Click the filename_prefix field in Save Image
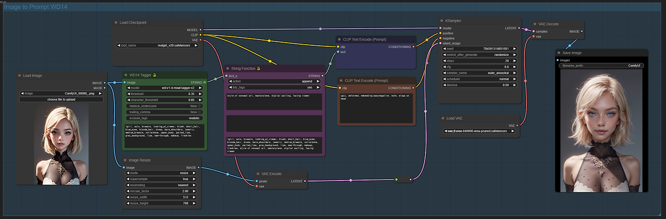Image resolution: width=666 pixels, height=219 pixels. tap(600, 66)
